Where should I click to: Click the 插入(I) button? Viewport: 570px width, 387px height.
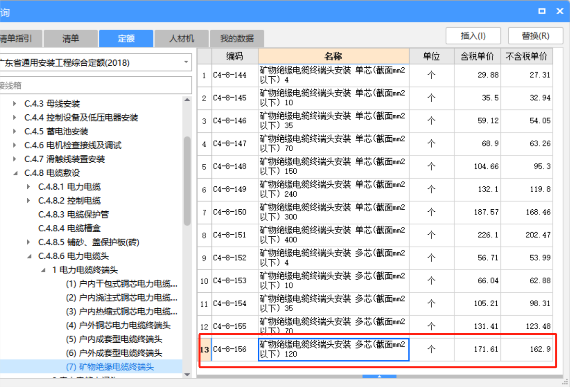473,36
